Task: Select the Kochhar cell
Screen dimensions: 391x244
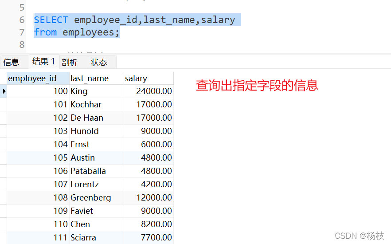Action: click(97, 105)
